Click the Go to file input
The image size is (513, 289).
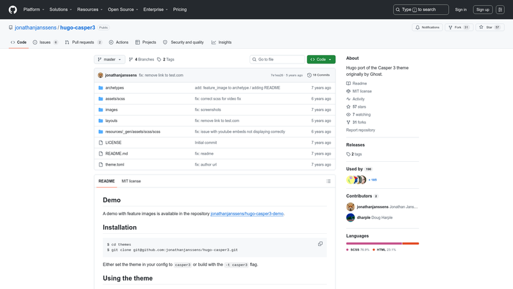[277, 59]
